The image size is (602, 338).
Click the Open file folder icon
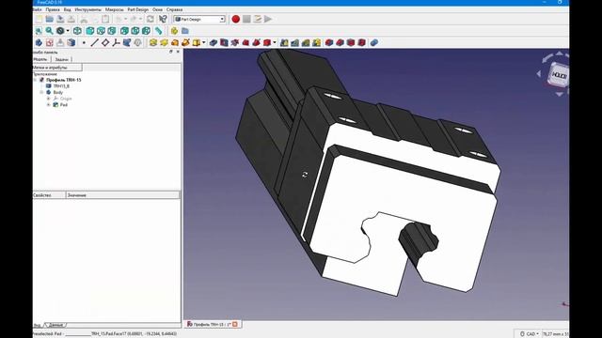tap(50, 19)
